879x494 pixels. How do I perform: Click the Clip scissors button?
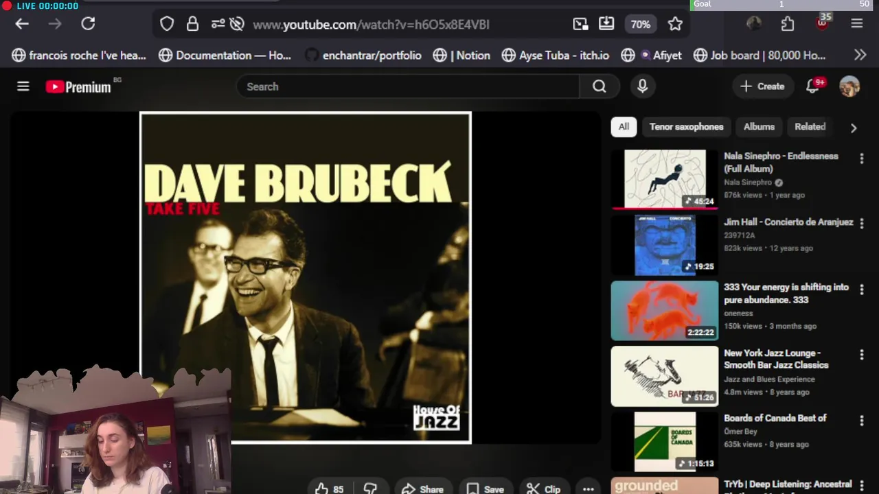click(543, 489)
